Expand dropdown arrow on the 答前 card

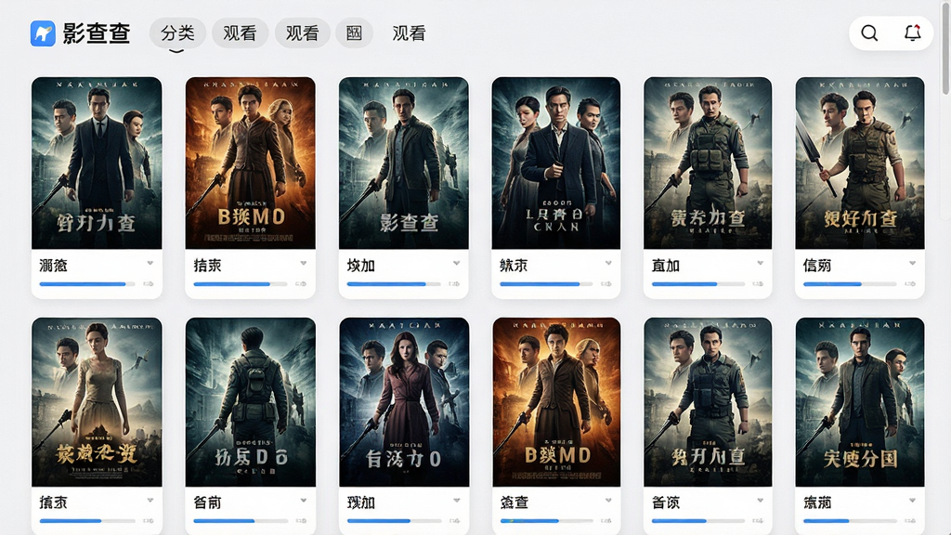[304, 501]
